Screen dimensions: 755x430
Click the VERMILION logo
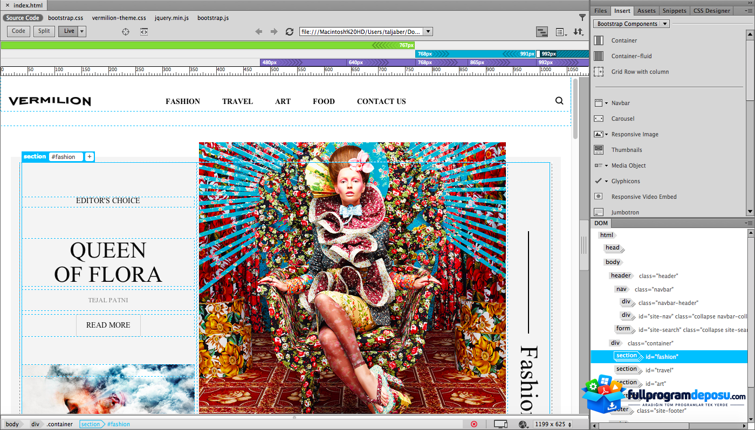pyautogui.click(x=50, y=101)
